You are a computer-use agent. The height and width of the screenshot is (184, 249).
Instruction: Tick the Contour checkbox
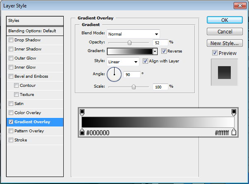coord(16,86)
